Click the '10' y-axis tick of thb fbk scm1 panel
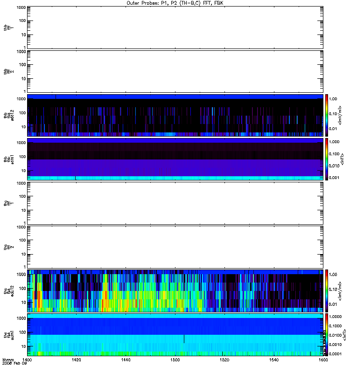 click(x=24, y=171)
